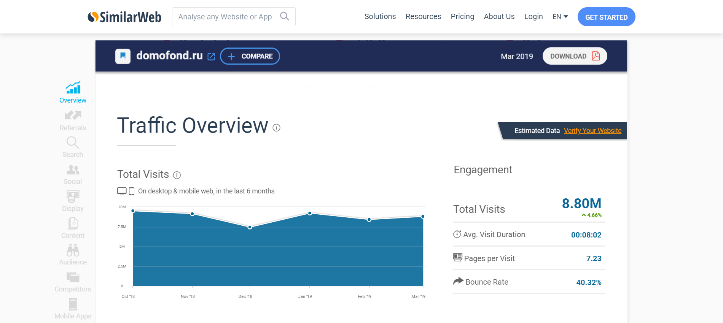Click the domofond.ru bookmark icon

123,56
